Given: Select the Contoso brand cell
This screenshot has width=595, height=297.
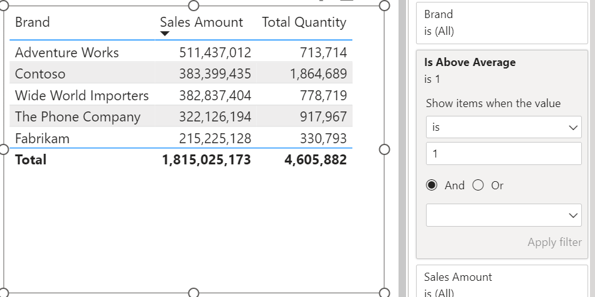Looking at the screenshot, I should 40,74.
